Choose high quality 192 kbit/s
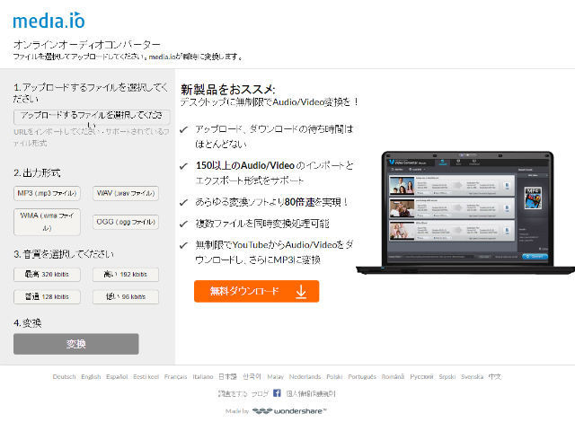Screen dimensions: 575x431 point(126,275)
